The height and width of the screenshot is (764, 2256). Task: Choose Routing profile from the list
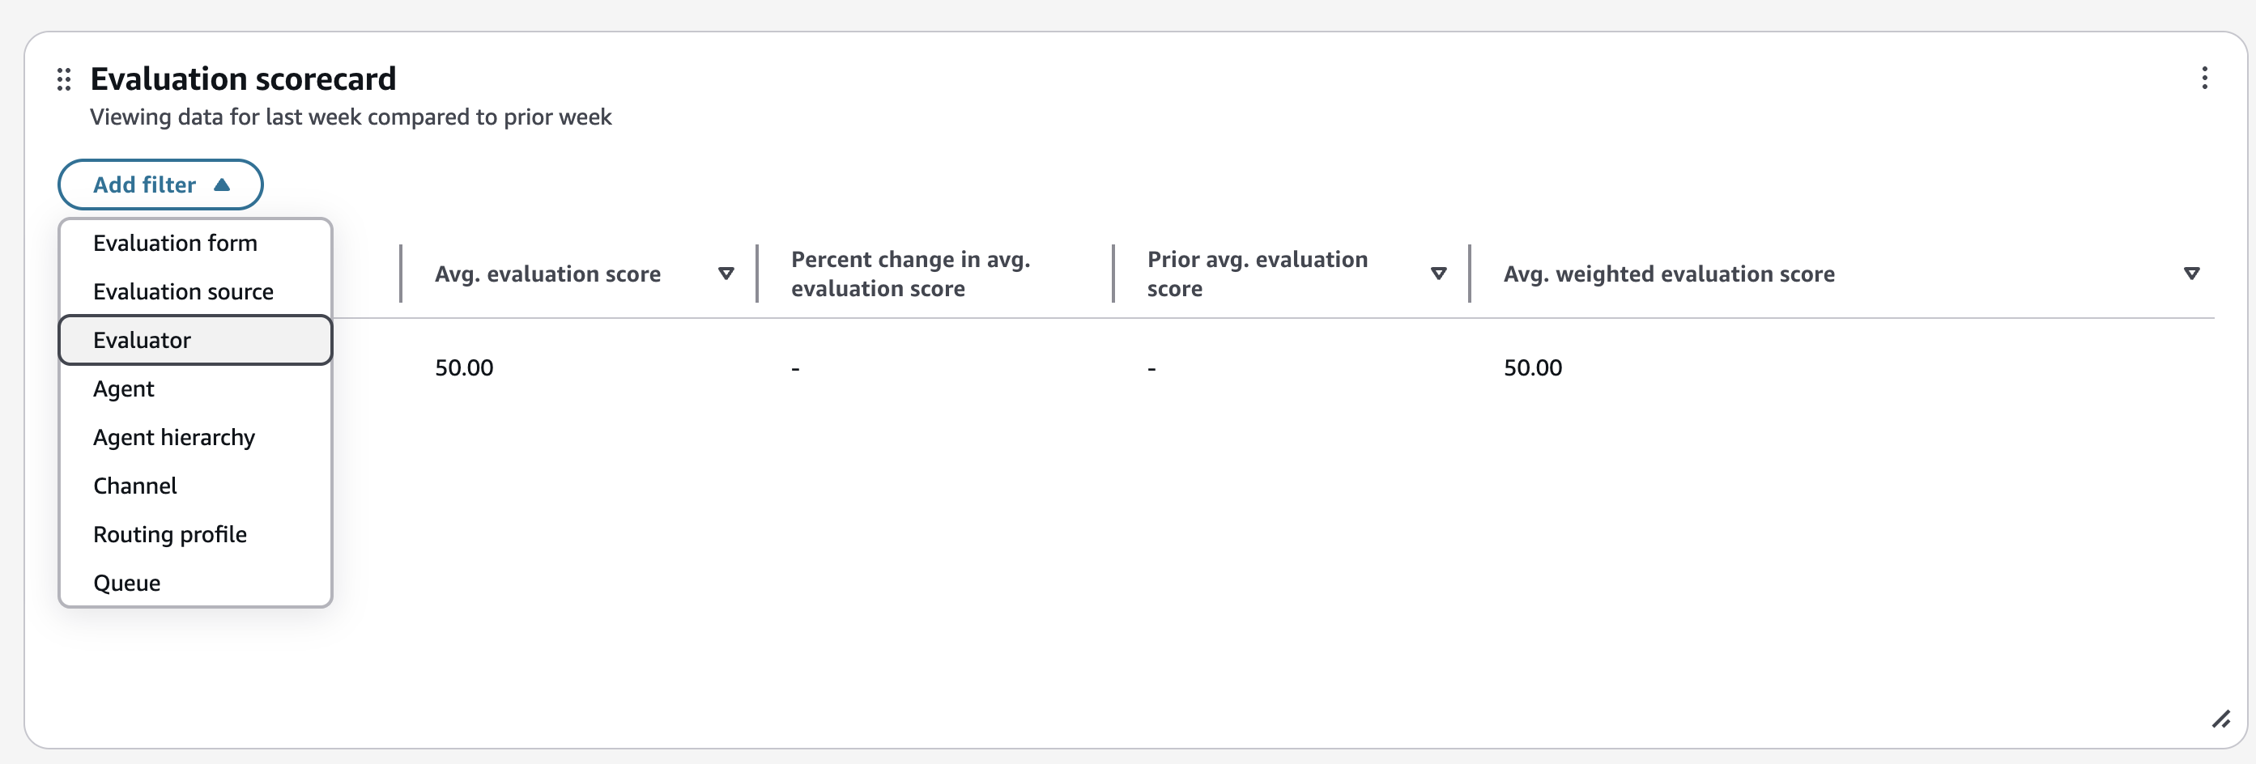coord(170,534)
